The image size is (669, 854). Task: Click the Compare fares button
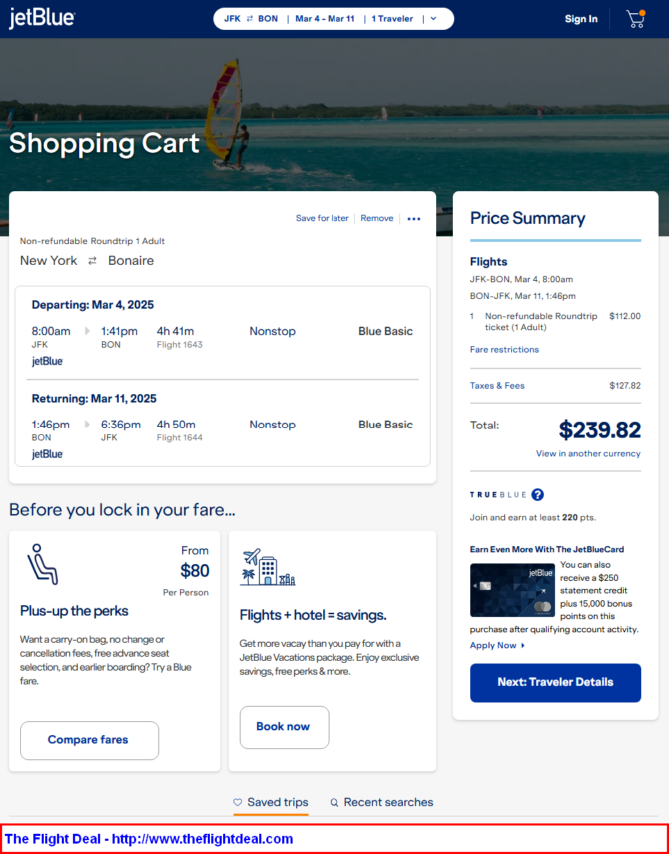(89, 740)
